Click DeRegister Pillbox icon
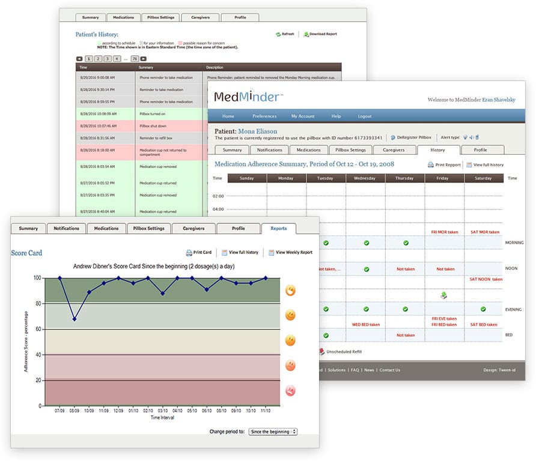This screenshot has height=461, width=536. tap(393, 137)
